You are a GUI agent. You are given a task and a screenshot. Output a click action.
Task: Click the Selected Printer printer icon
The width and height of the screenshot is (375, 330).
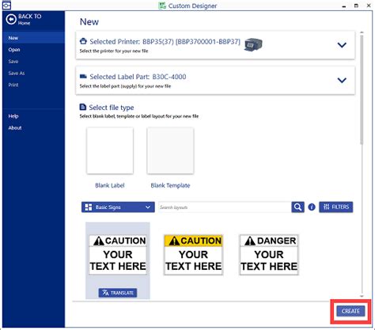click(x=83, y=41)
